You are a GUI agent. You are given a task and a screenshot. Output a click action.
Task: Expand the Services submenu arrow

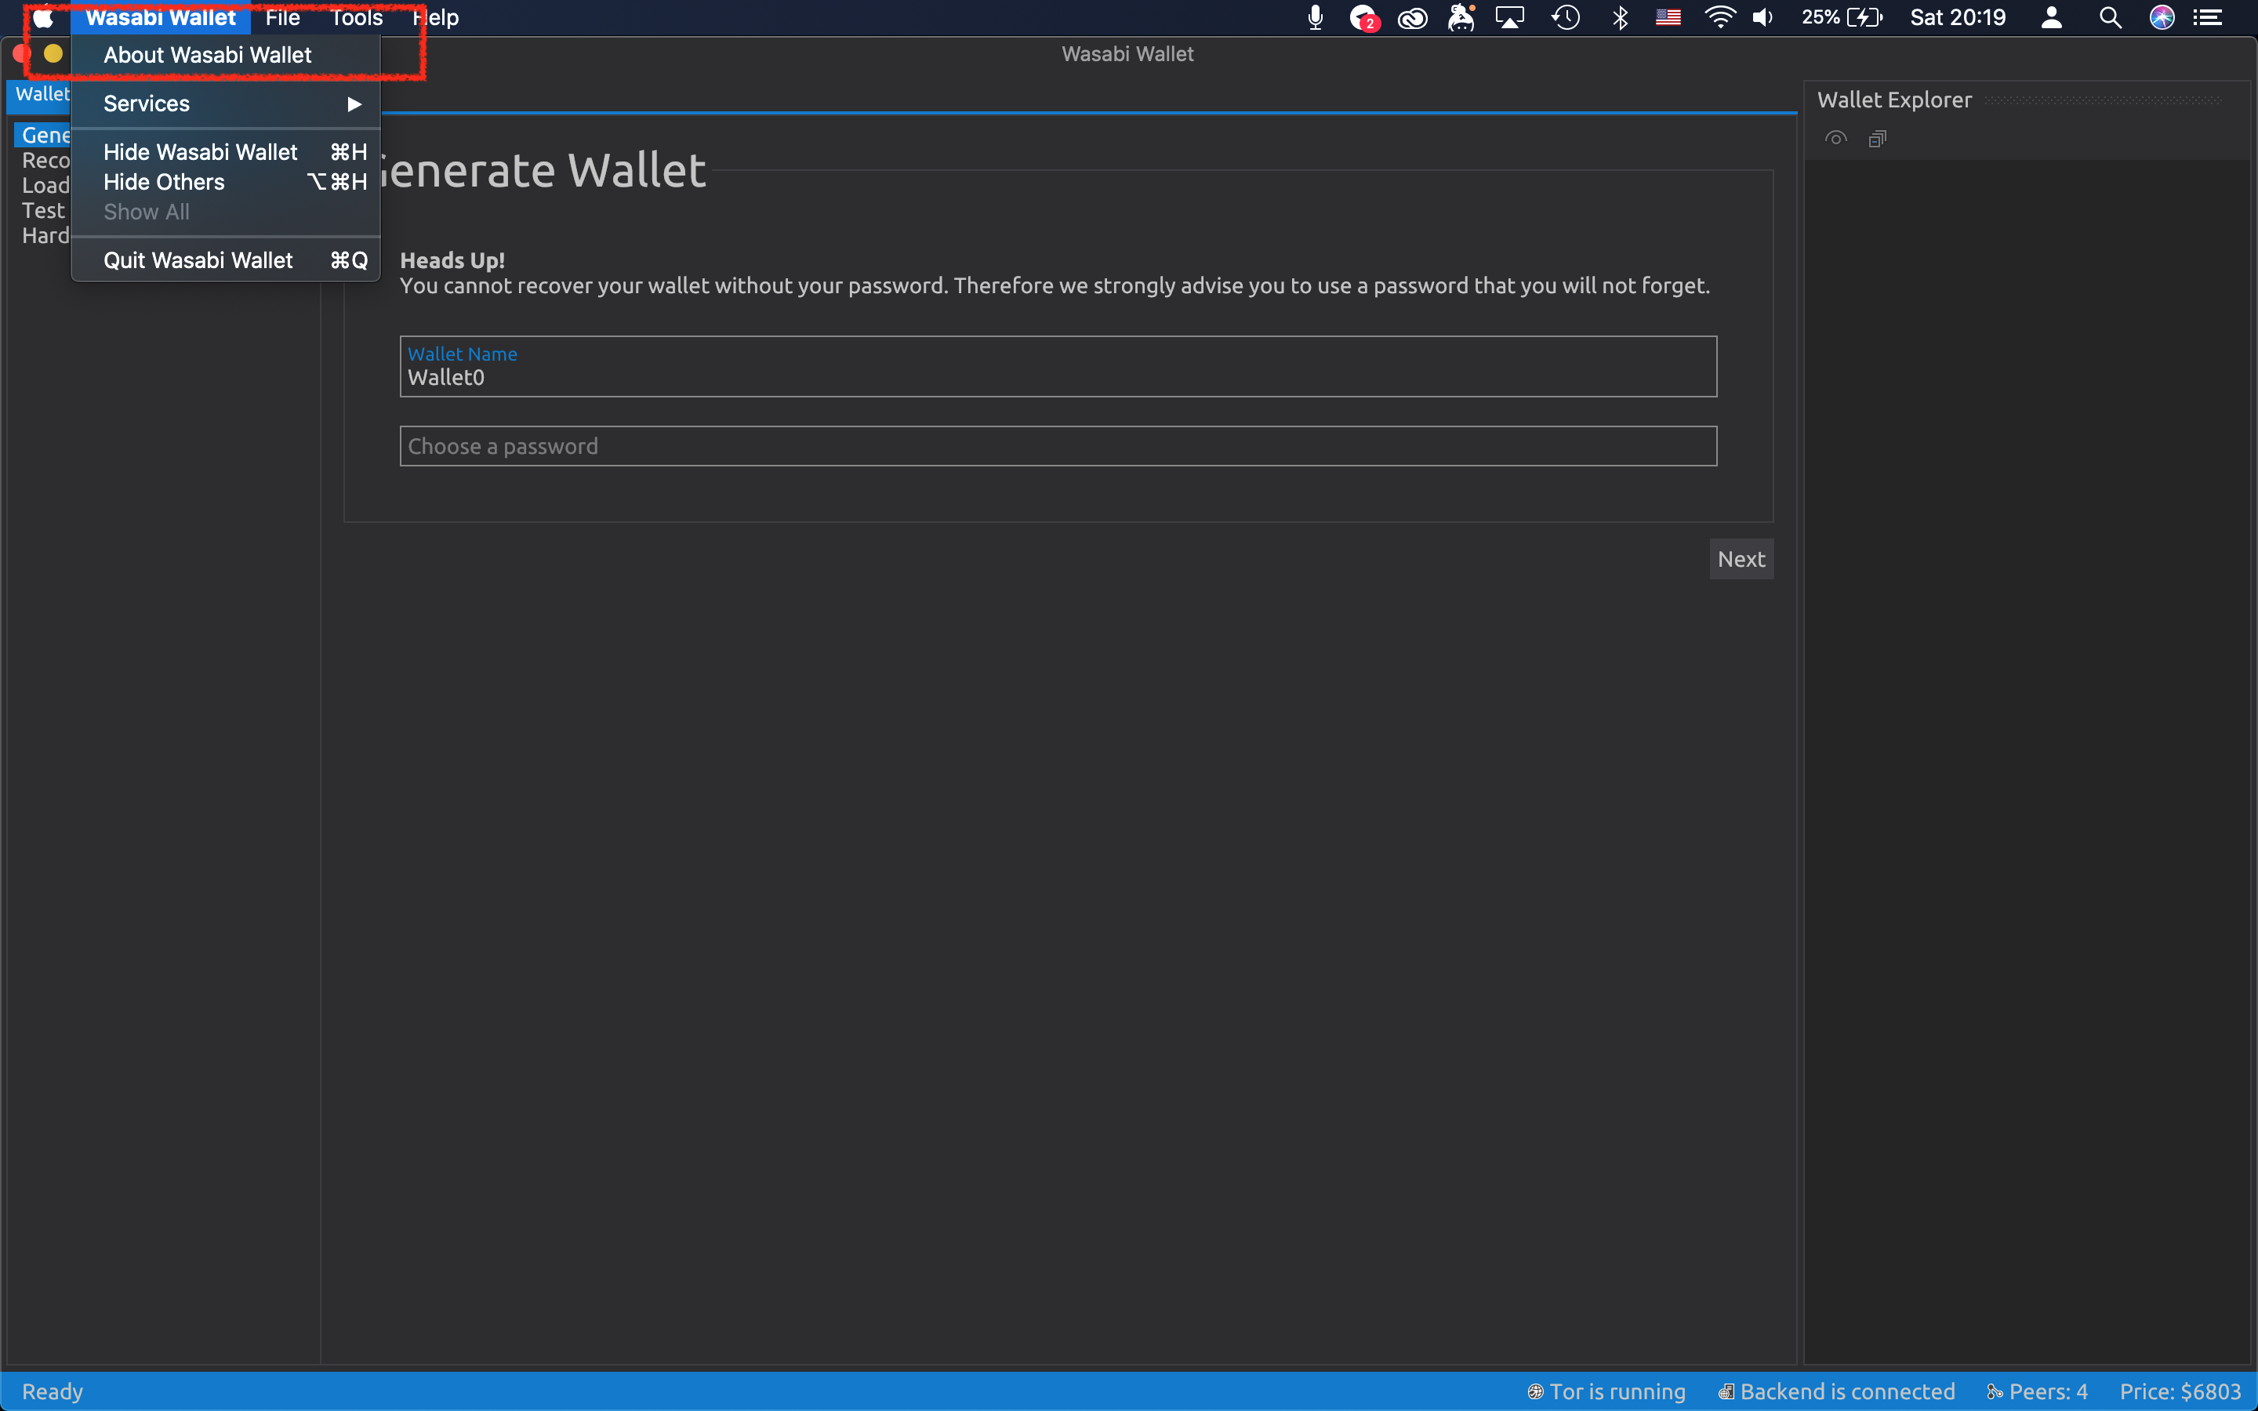point(354,103)
